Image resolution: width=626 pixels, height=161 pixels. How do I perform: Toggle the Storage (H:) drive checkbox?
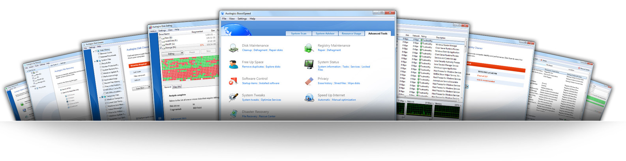[x=160, y=48]
